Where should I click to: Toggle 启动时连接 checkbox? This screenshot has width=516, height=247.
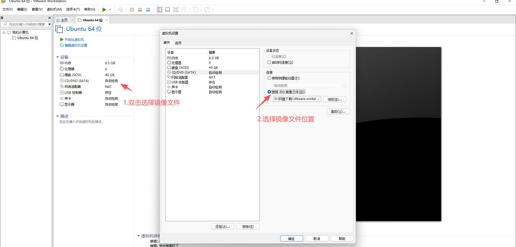click(x=269, y=62)
